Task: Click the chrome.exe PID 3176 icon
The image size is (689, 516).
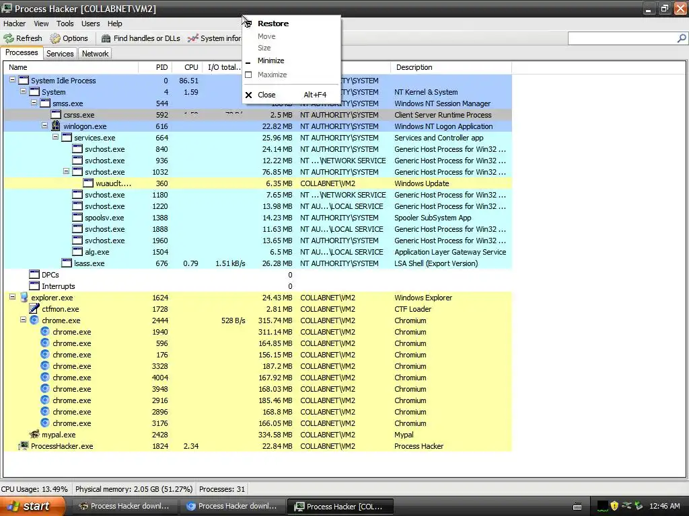Action: pos(45,423)
